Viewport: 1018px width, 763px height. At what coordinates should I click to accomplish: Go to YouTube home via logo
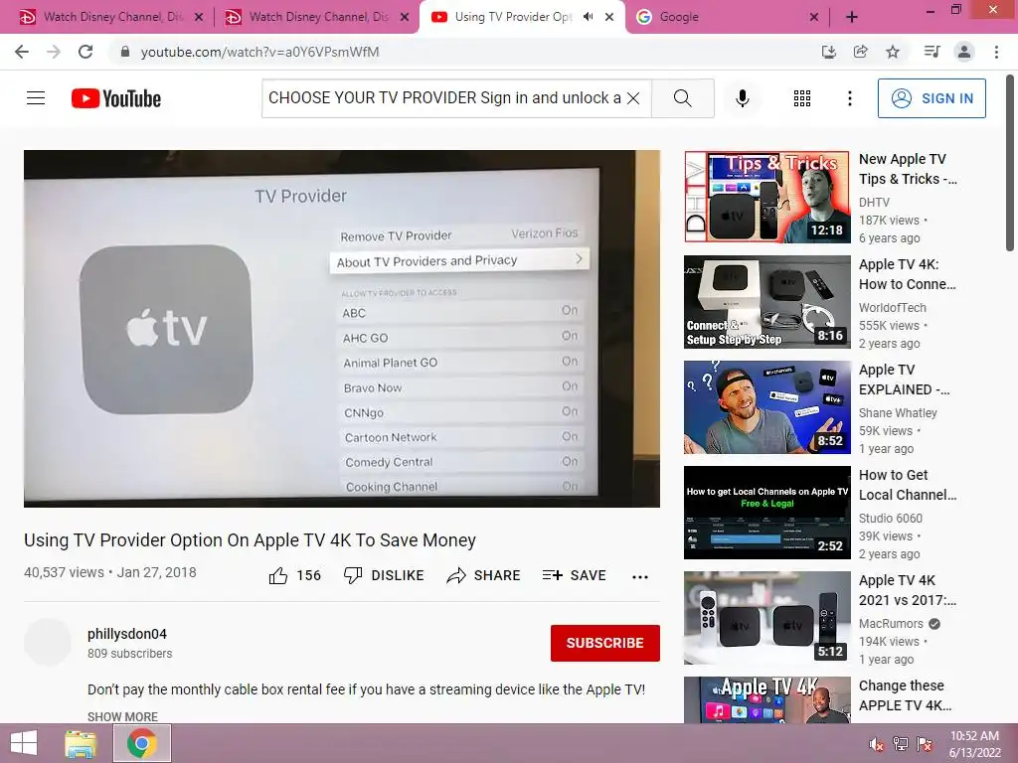tap(116, 98)
